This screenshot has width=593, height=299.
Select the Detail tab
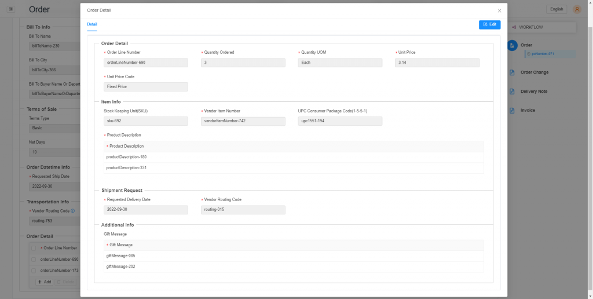point(92,24)
